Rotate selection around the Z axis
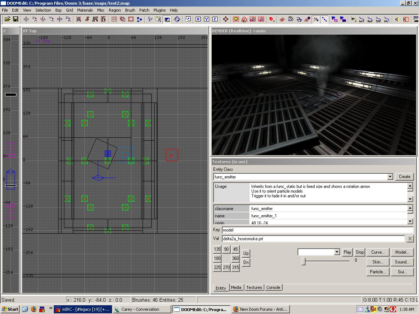 pos(68,19)
